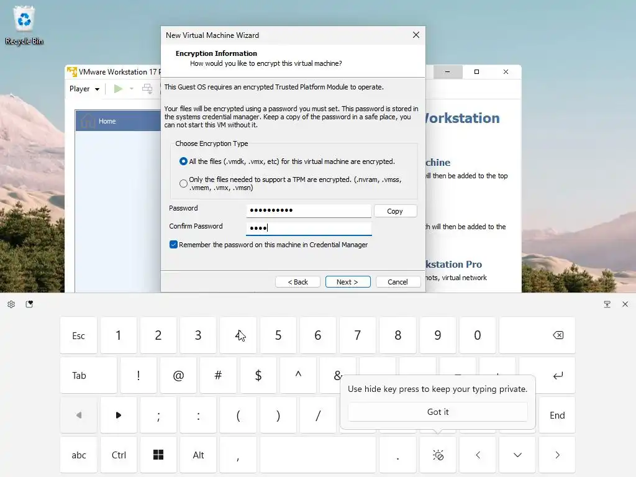Tap the 2 key on touch keyboard
This screenshot has width=636, height=477.
pos(158,335)
